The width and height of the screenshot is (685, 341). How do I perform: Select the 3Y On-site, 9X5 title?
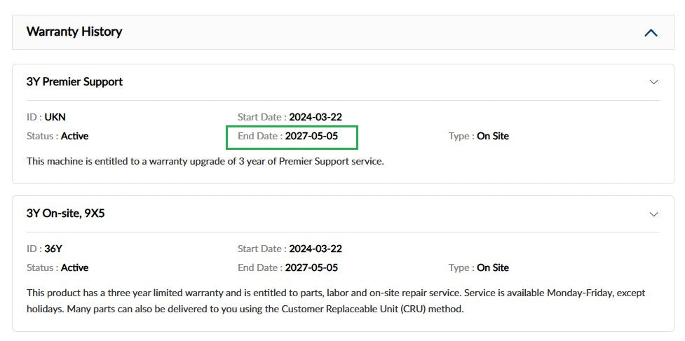(65, 214)
